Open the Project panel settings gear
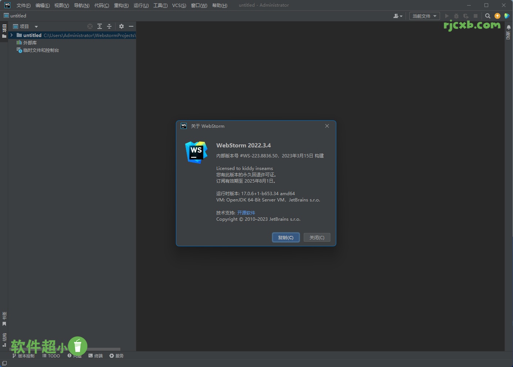The height and width of the screenshot is (367, 513). tap(121, 26)
